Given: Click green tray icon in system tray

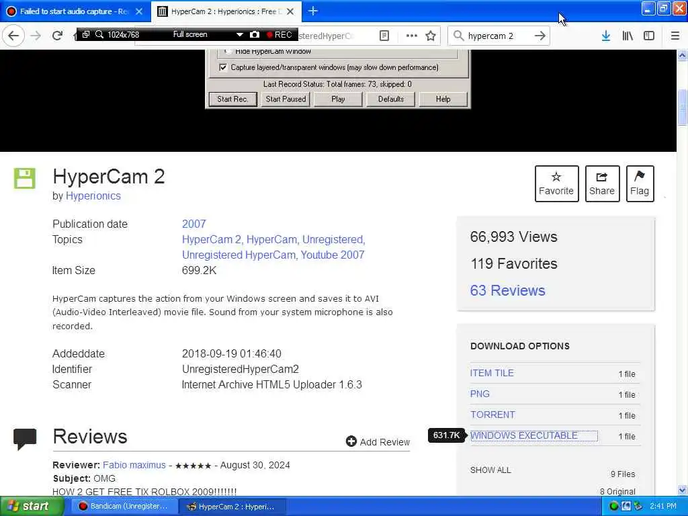Looking at the screenshot, I should pos(614,507).
